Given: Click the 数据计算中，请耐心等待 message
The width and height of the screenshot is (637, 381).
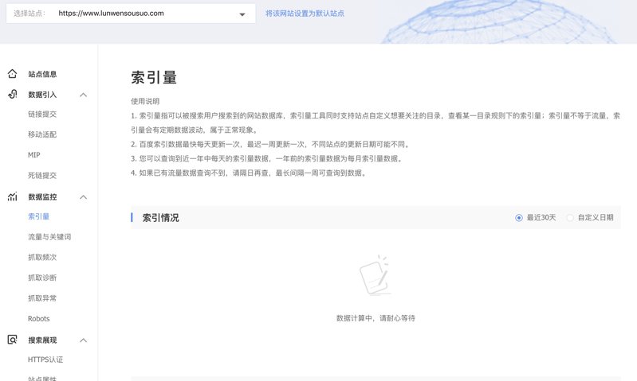Looking at the screenshot, I should click(376, 318).
